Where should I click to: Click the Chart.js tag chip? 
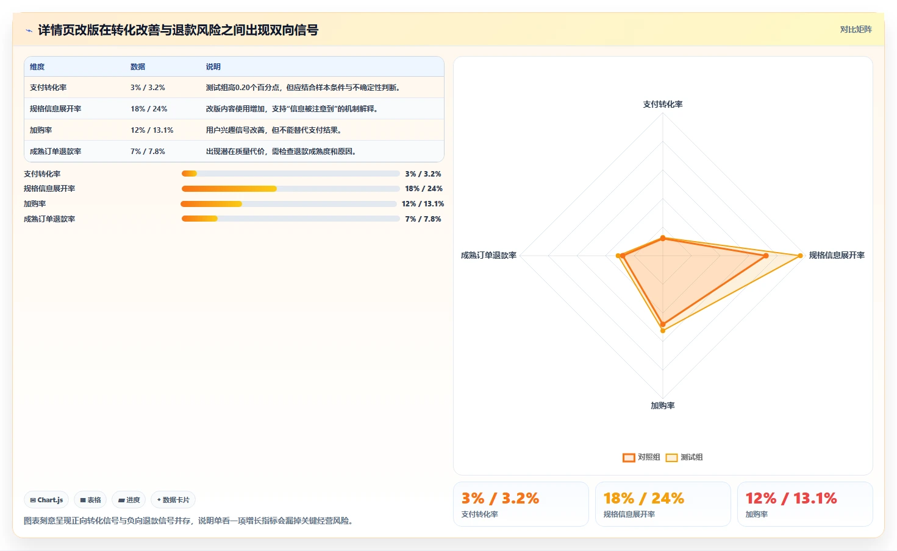tap(46, 500)
